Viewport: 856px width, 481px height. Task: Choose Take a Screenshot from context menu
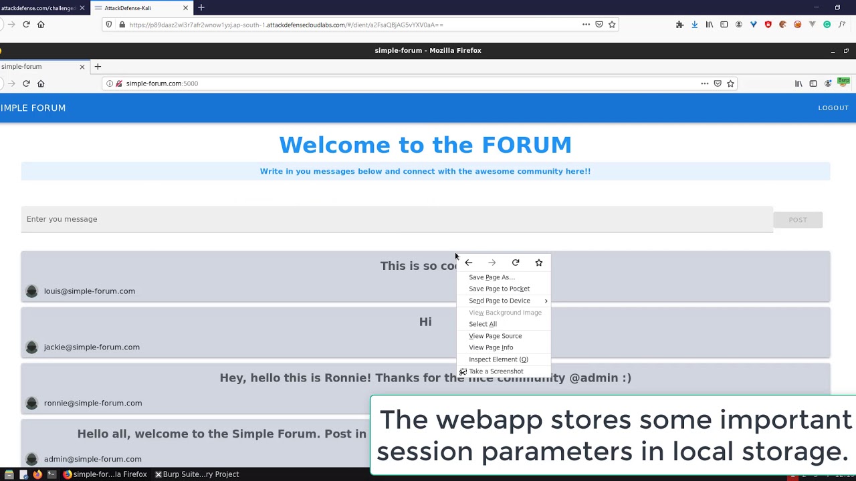click(504, 371)
